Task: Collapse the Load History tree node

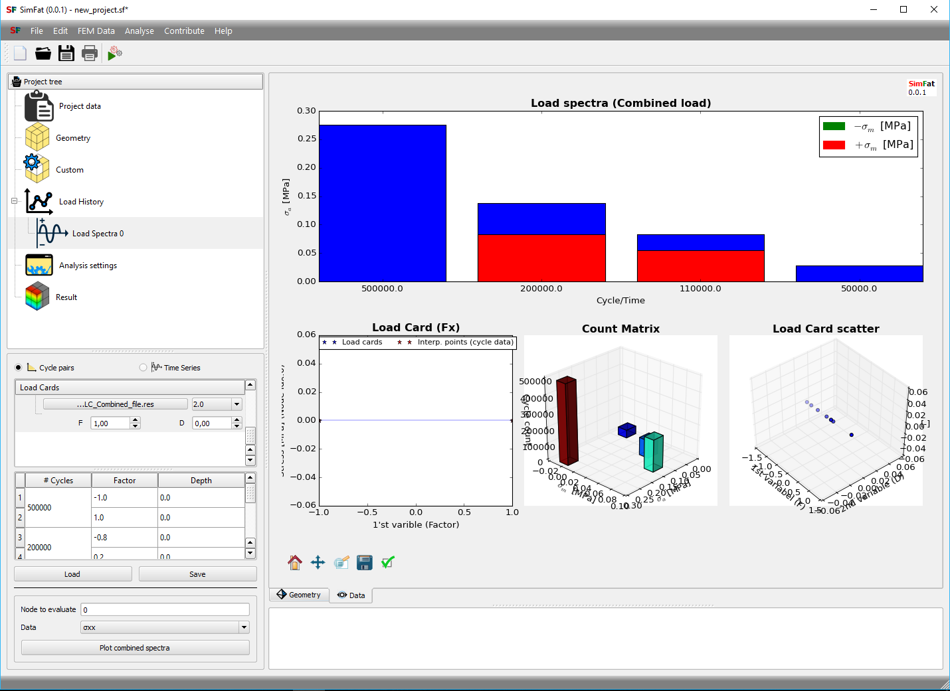Action: [x=14, y=201]
